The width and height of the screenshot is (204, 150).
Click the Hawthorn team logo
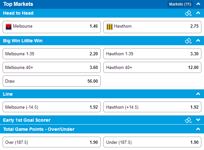pos(109,27)
